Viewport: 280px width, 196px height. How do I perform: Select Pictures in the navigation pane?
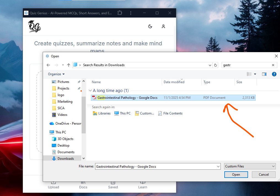point(63,82)
